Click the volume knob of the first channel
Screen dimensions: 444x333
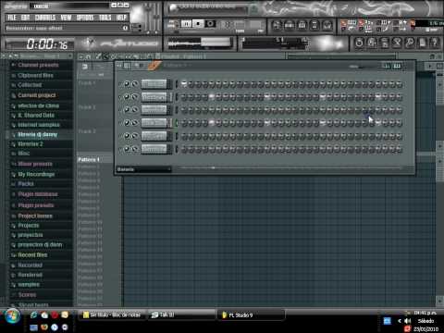point(135,84)
